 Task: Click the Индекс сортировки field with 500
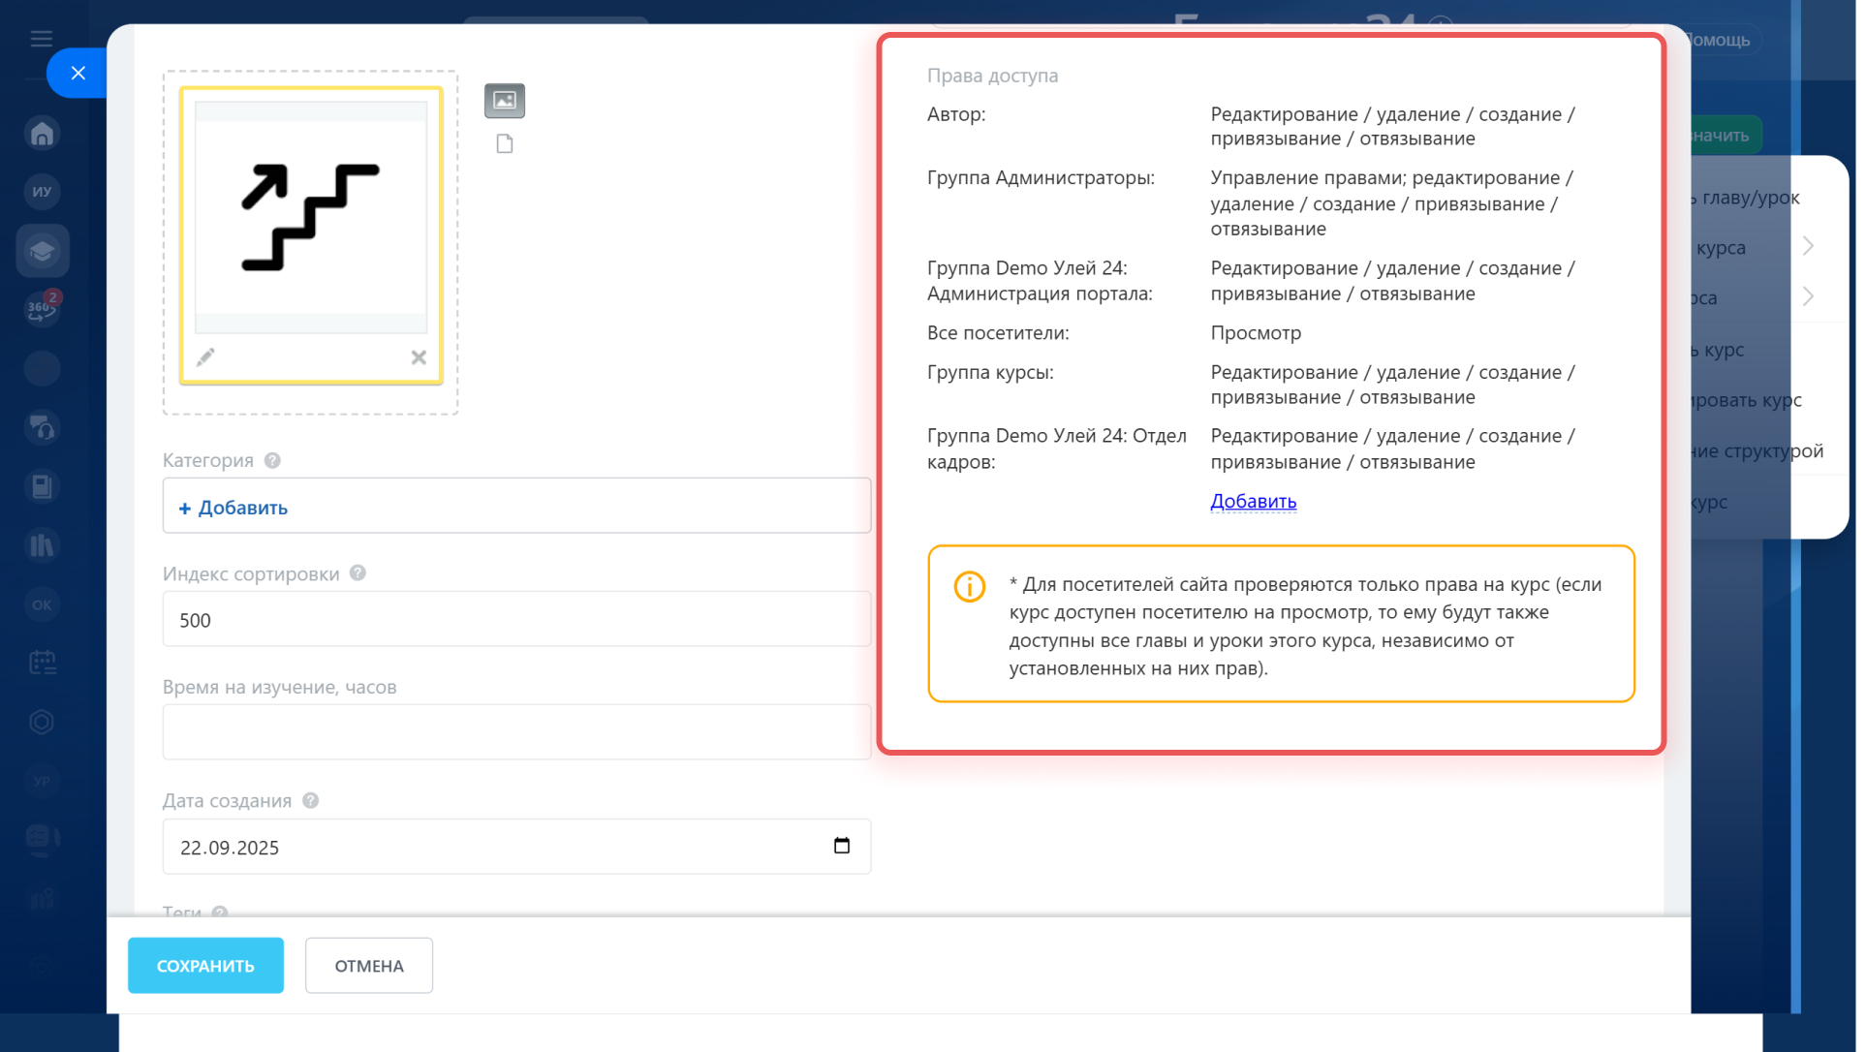[x=516, y=620]
